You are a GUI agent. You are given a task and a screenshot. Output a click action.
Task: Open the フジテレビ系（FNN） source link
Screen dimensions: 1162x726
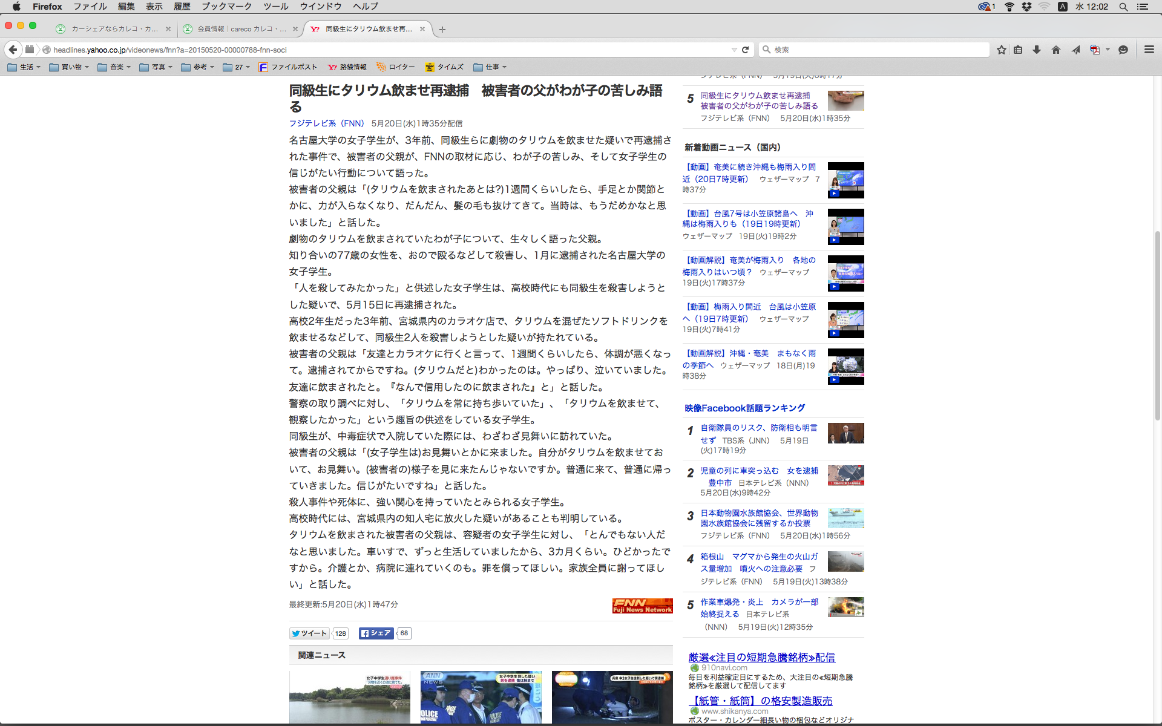(x=327, y=123)
